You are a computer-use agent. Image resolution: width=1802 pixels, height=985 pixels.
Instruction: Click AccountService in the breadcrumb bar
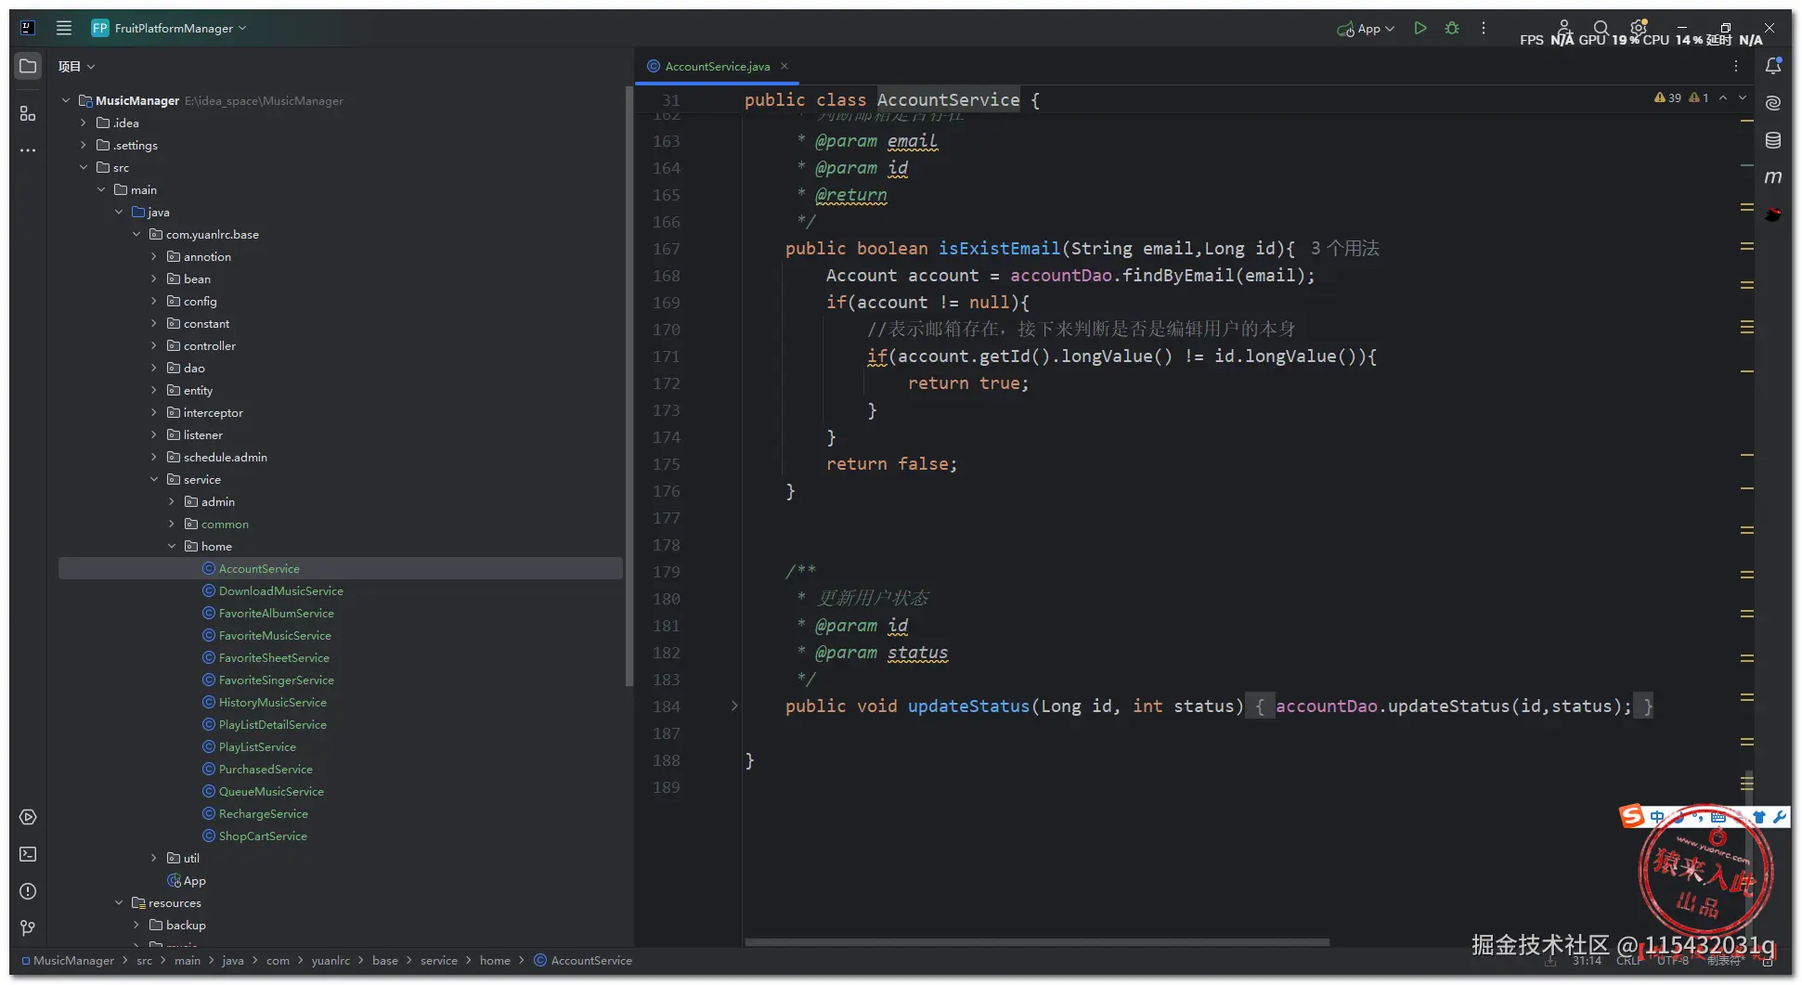pos(591,961)
